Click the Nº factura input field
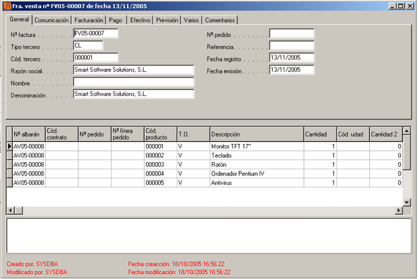 coord(95,34)
